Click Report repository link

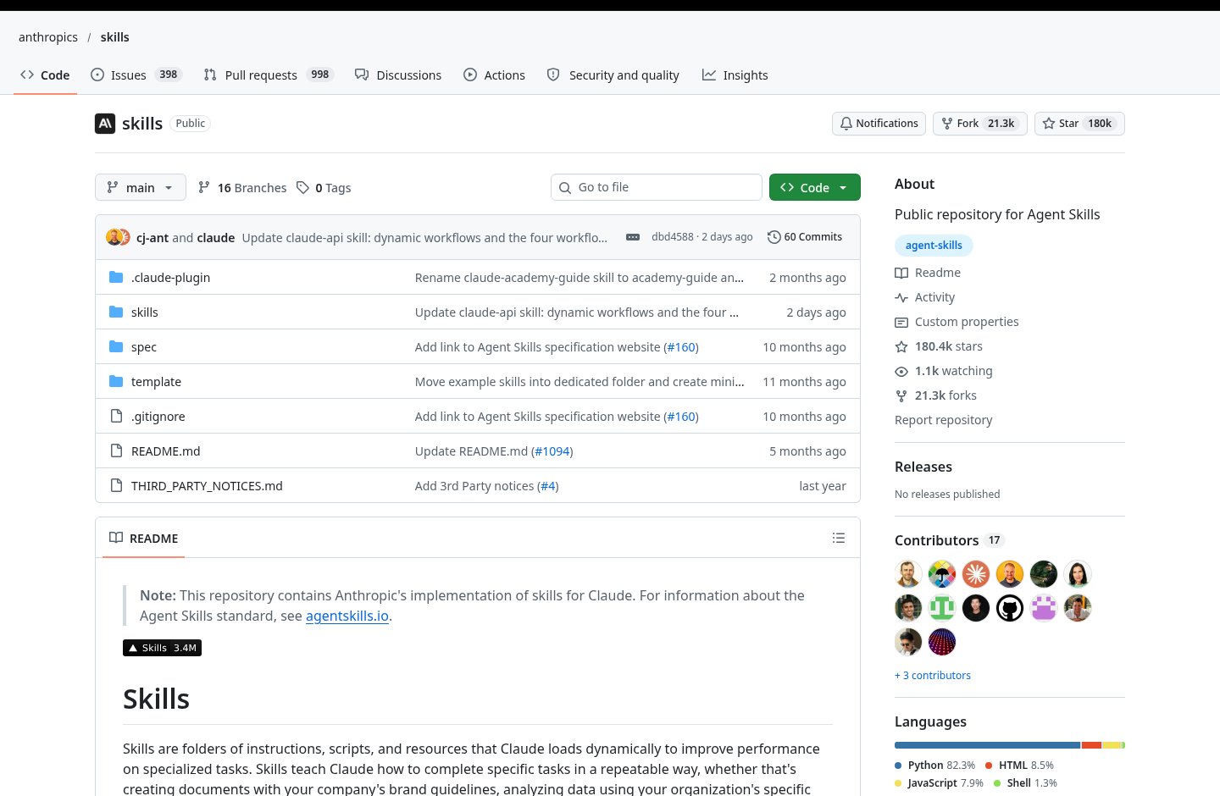coord(943,420)
